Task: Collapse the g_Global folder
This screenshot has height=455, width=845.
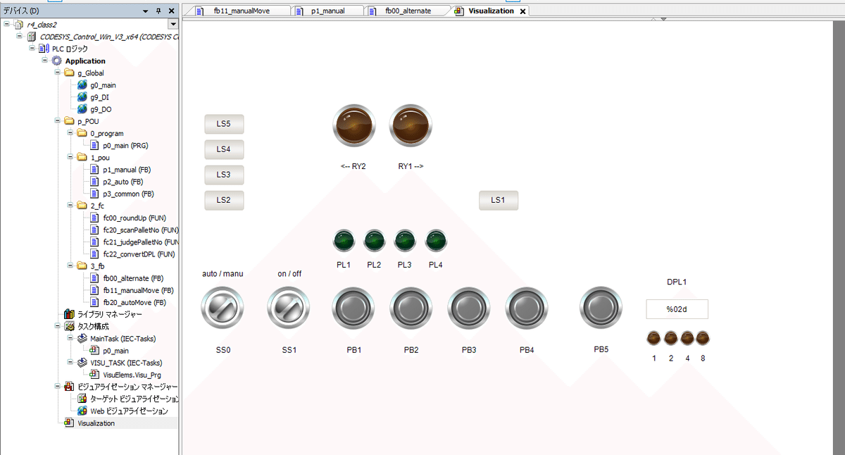Action: pyautogui.click(x=58, y=73)
